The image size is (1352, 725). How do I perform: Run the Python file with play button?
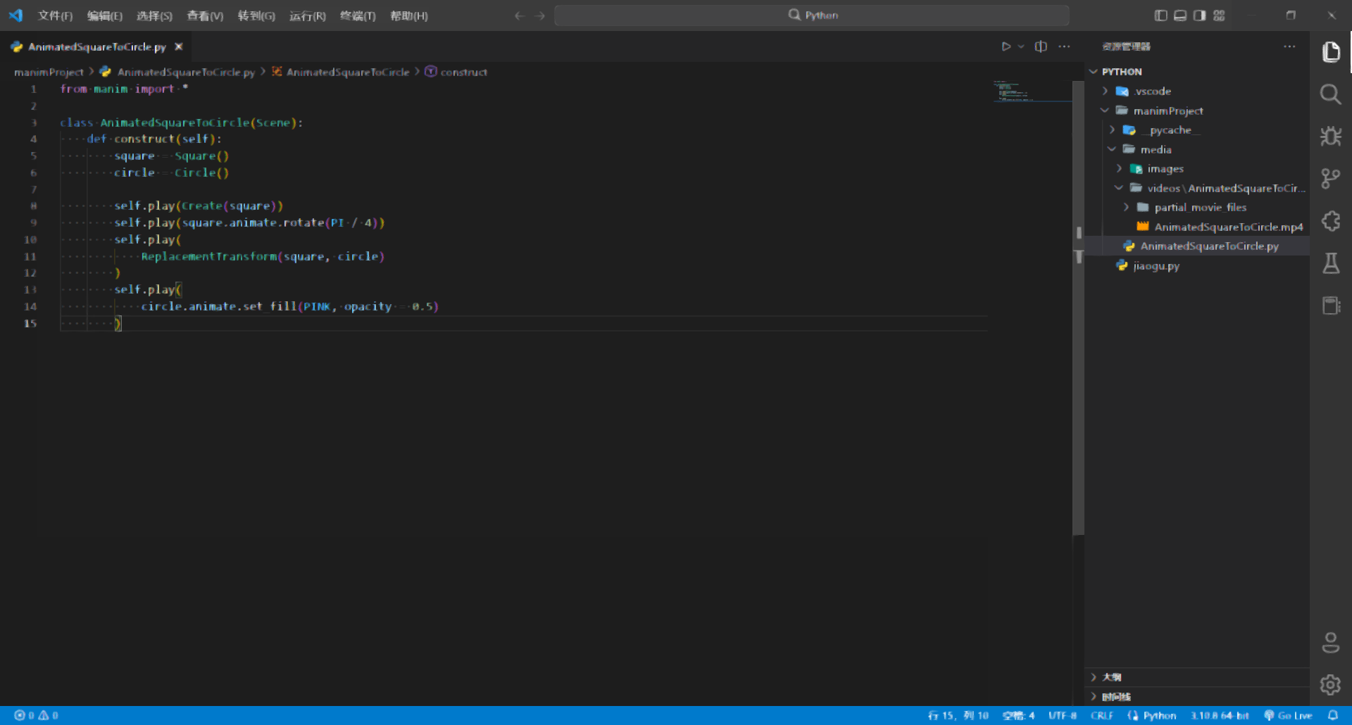(1006, 46)
